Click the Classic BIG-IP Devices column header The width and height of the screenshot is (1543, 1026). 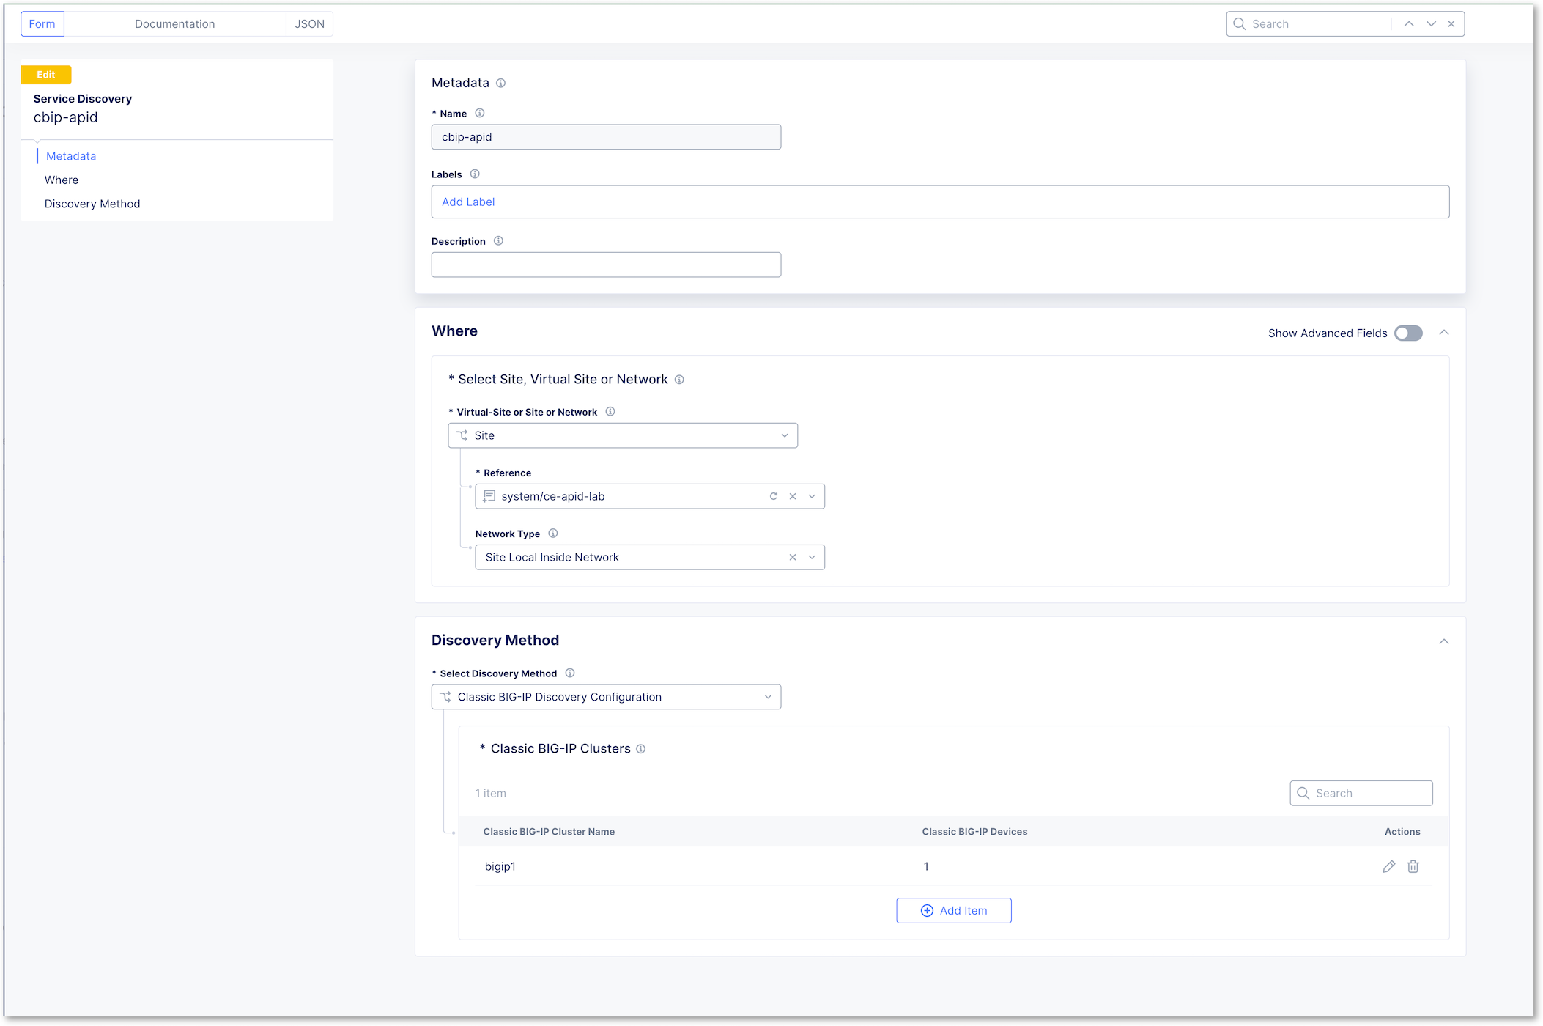coord(974,831)
